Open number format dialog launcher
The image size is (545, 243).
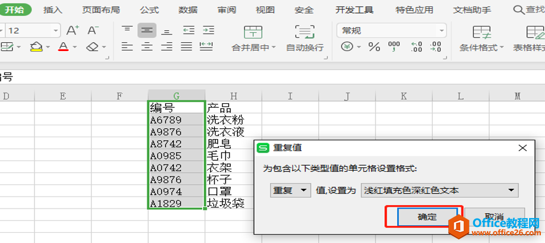445,58
